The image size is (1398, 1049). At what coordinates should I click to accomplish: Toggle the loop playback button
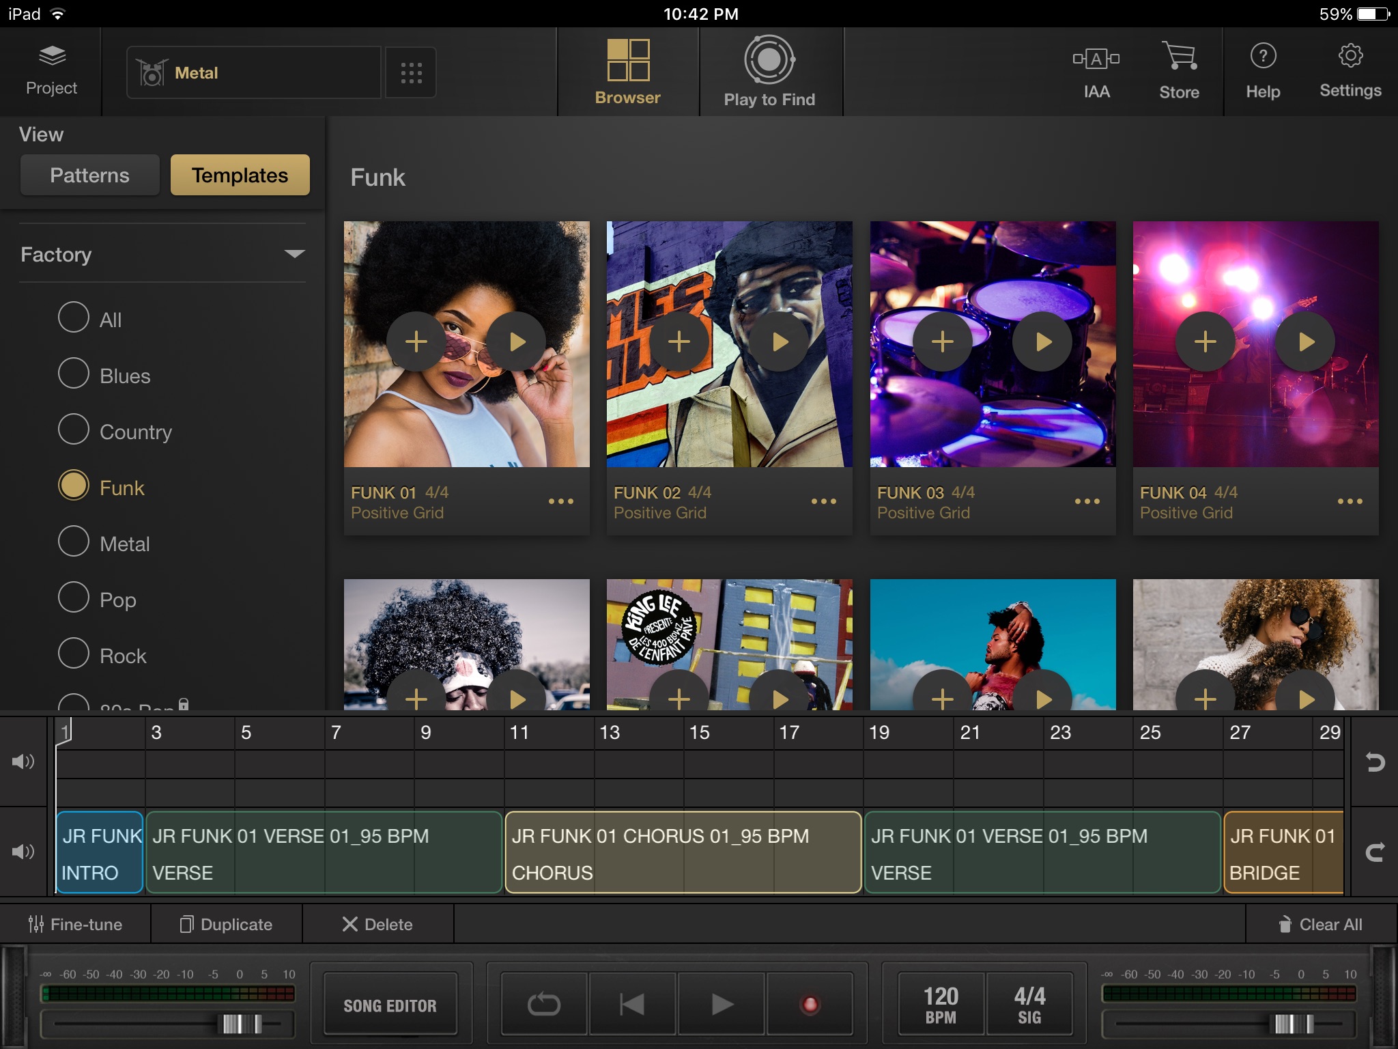pyautogui.click(x=544, y=1004)
